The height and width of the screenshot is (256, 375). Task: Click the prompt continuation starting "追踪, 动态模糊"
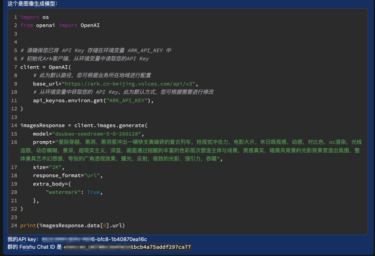[190, 150]
